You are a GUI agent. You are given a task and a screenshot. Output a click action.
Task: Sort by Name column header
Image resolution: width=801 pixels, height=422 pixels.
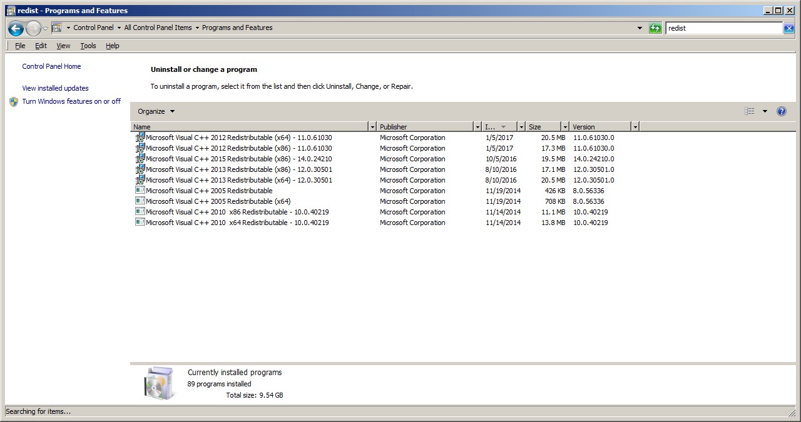[x=250, y=126]
